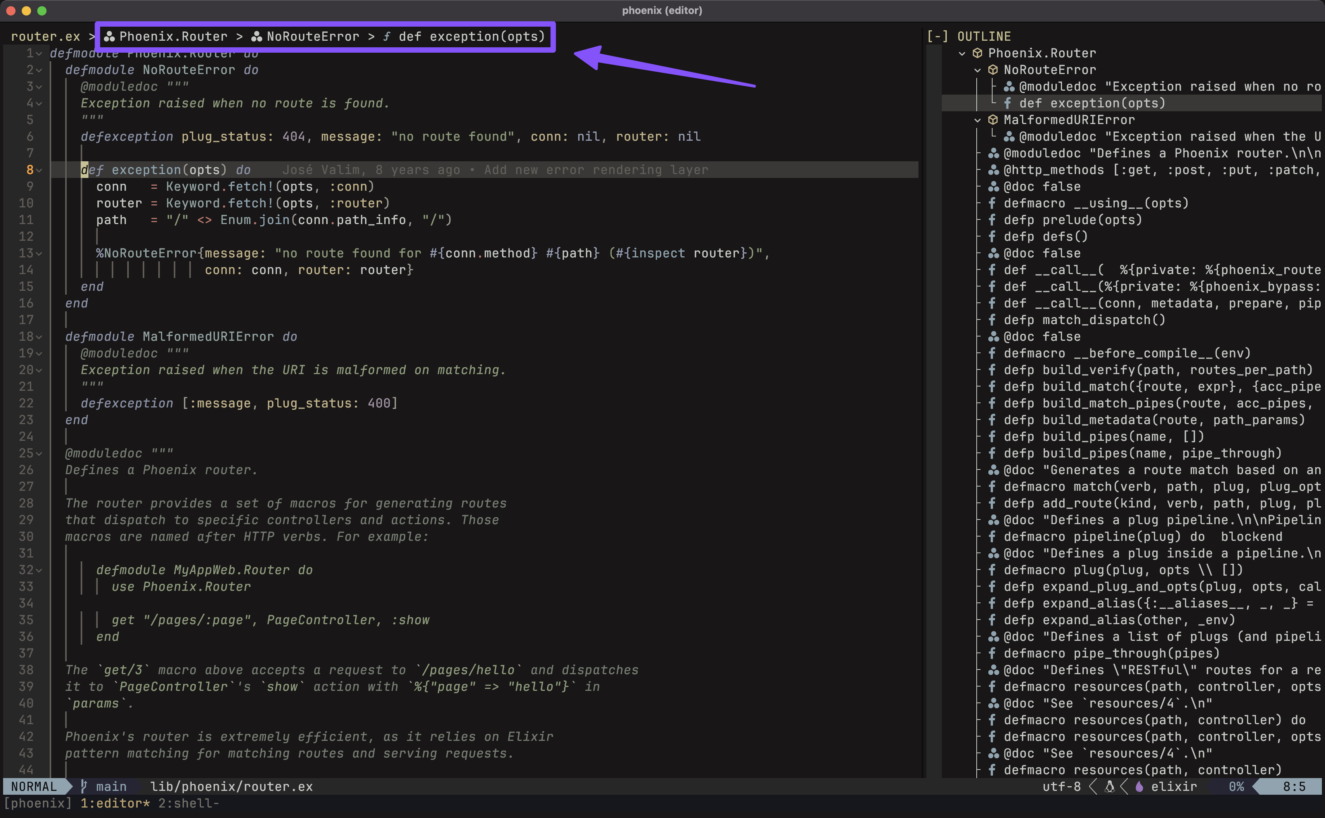Click Phoenix.Router in the breadcrumb bar
Image resolution: width=1325 pixels, height=818 pixels.
pos(173,37)
